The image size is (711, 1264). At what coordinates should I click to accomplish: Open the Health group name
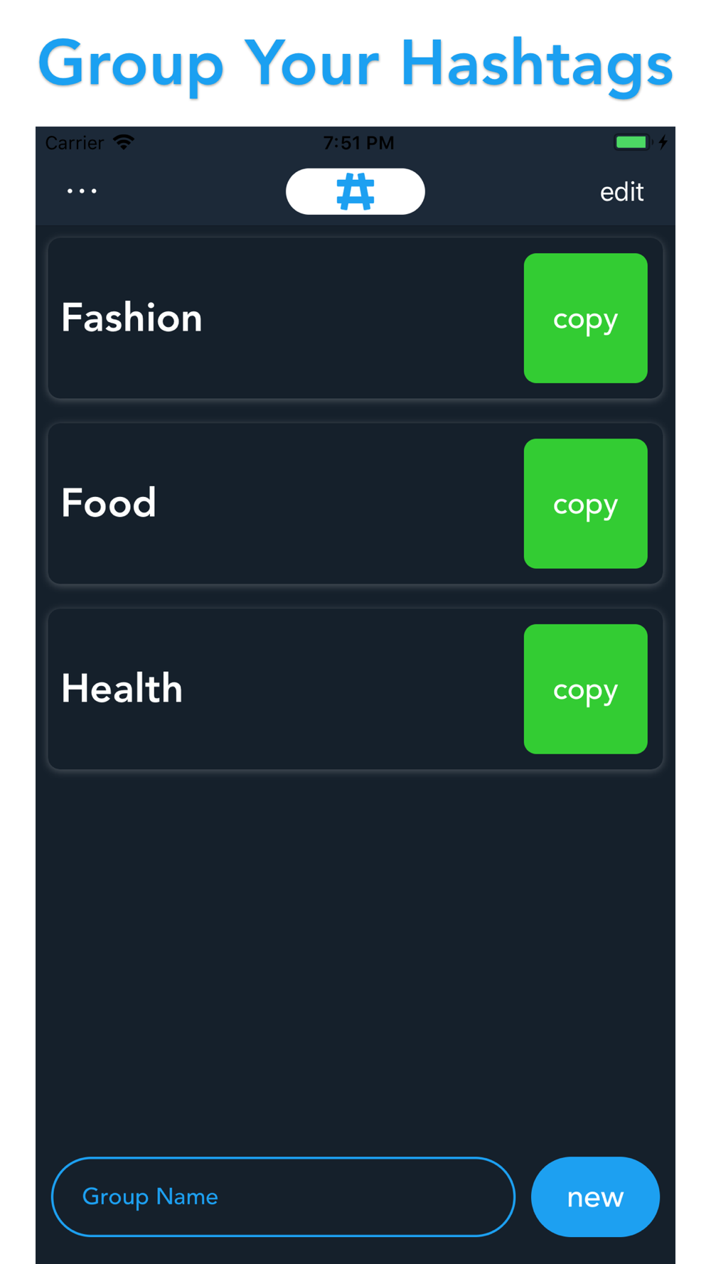click(x=122, y=689)
